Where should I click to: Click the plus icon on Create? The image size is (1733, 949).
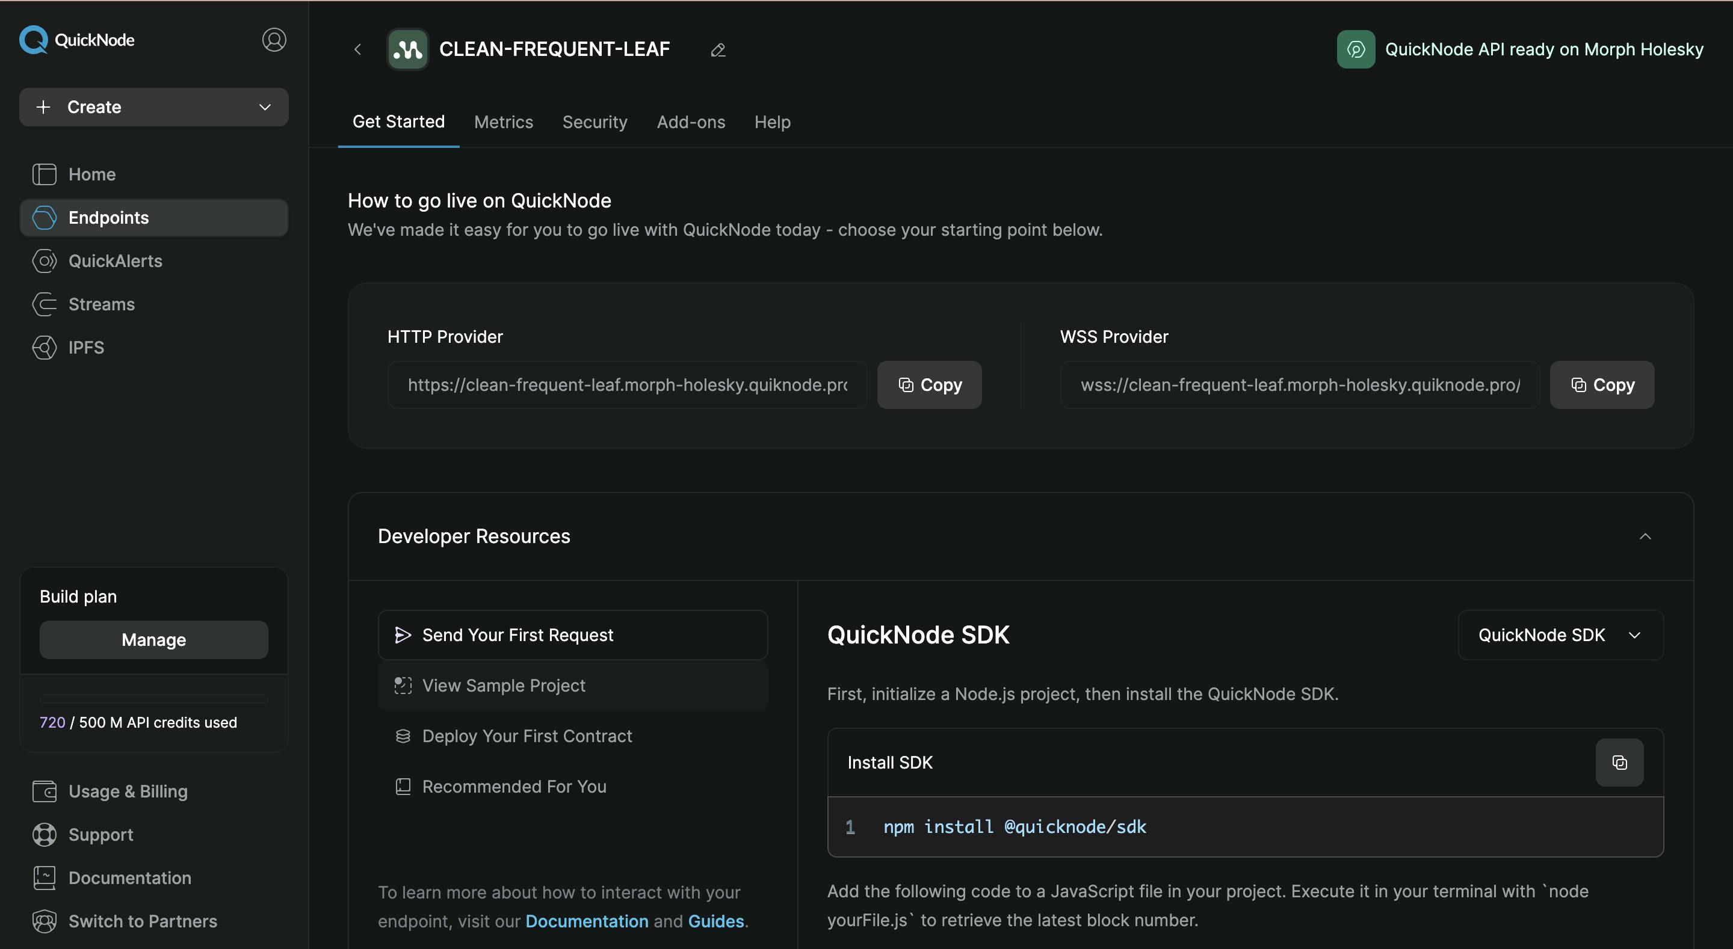tap(43, 107)
